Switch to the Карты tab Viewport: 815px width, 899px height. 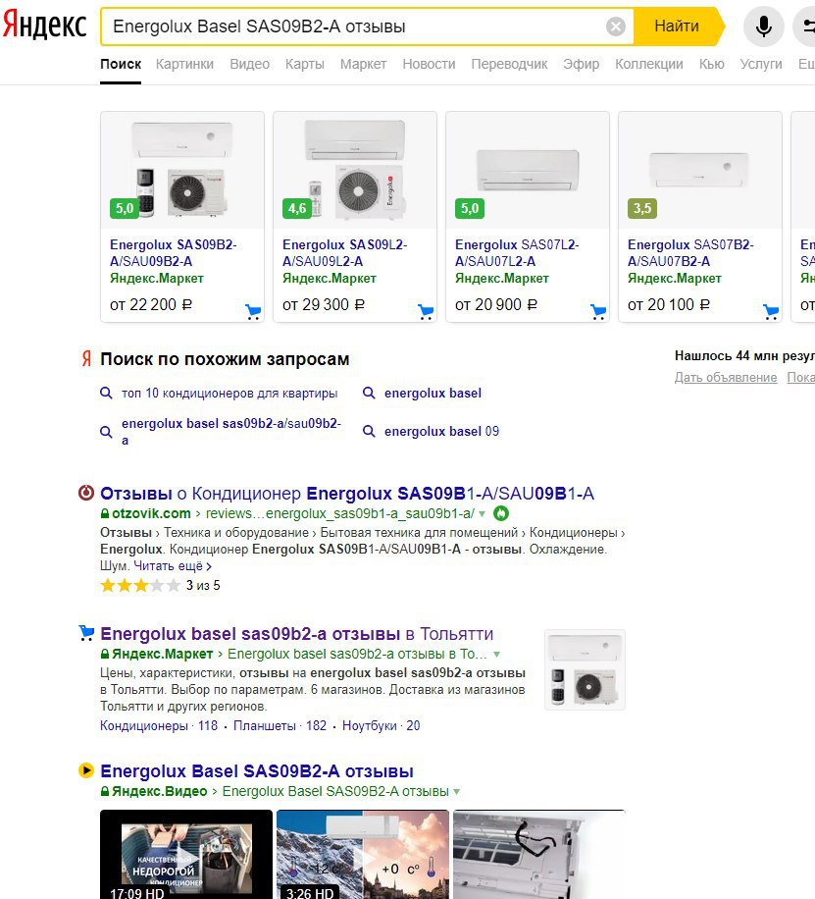point(304,64)
